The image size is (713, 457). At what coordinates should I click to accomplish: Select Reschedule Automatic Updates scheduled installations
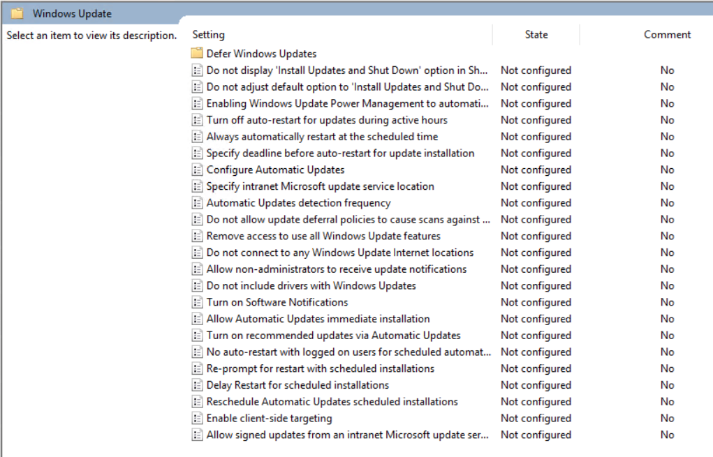[x=332, y=402]
